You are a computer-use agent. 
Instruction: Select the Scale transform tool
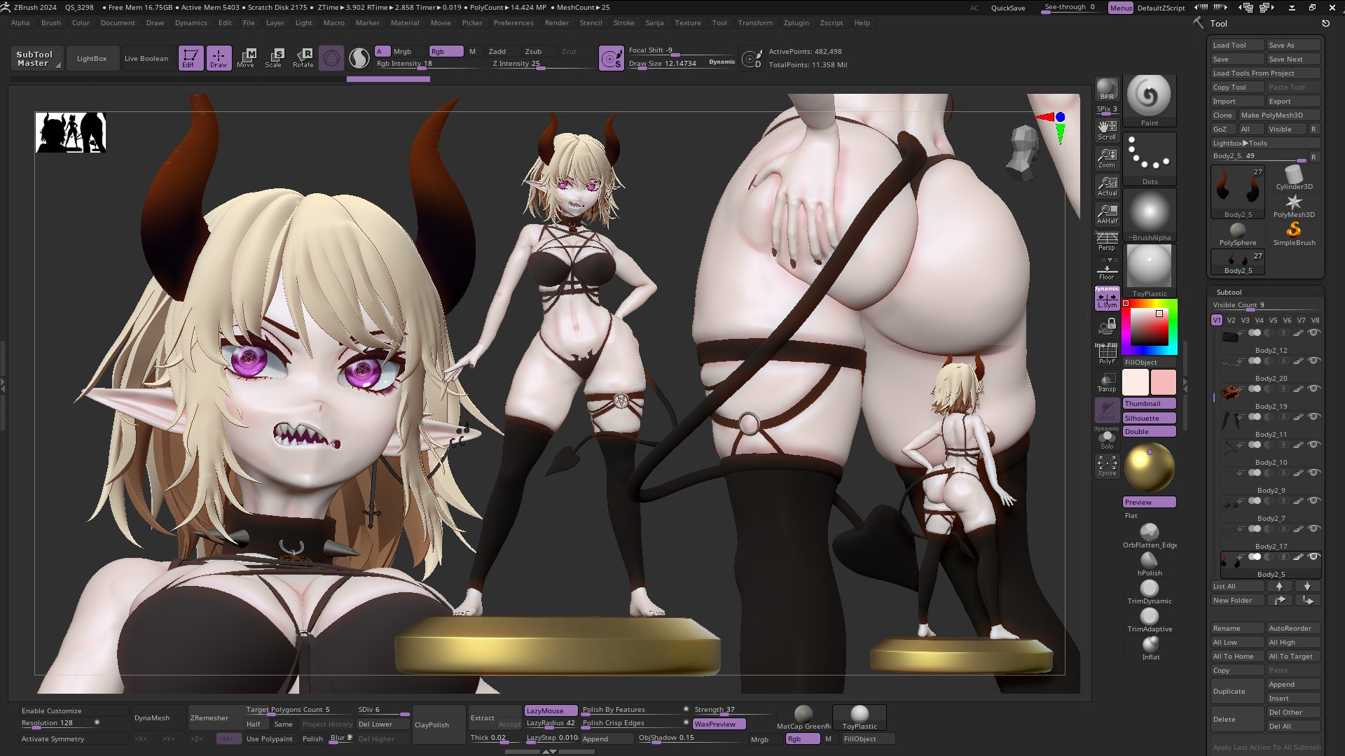[x=274, y=57]
